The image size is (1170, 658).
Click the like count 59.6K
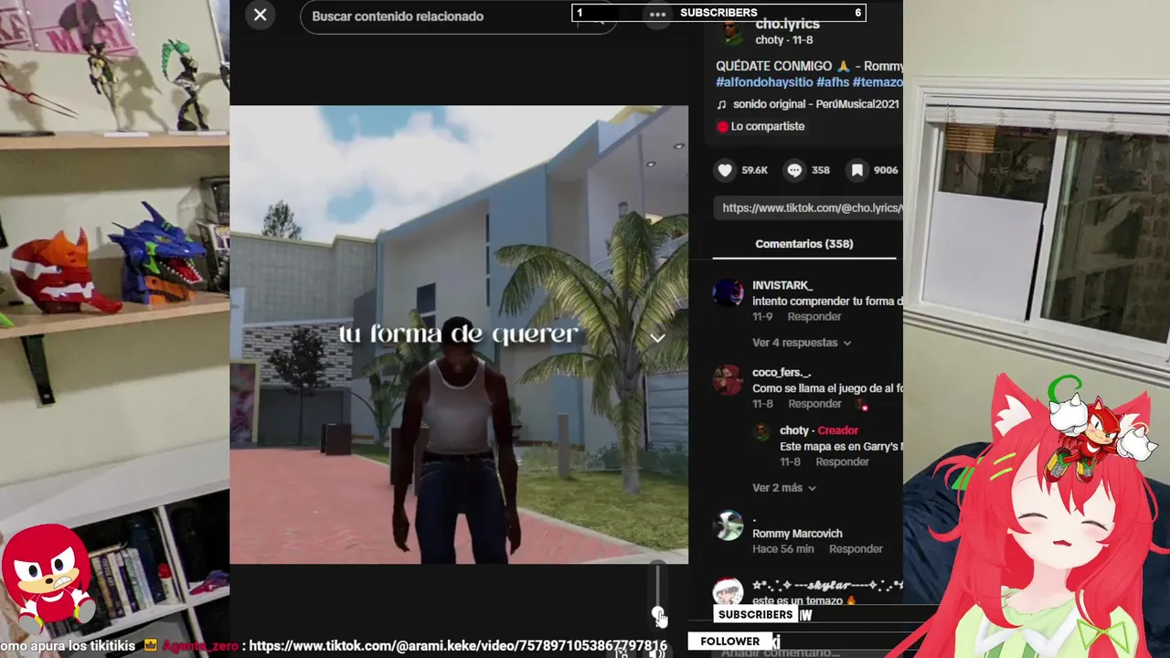pyautogui.click(x=755, y=170)
